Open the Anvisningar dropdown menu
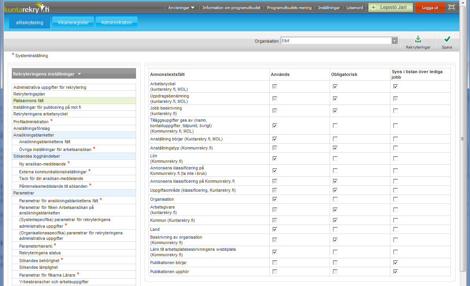 [x=181, y=8]
